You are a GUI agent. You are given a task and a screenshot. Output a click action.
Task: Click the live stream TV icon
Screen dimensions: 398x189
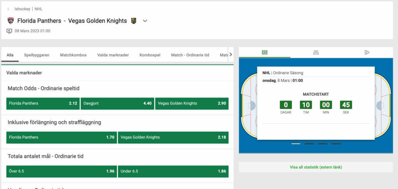click(x=9, y=31)
